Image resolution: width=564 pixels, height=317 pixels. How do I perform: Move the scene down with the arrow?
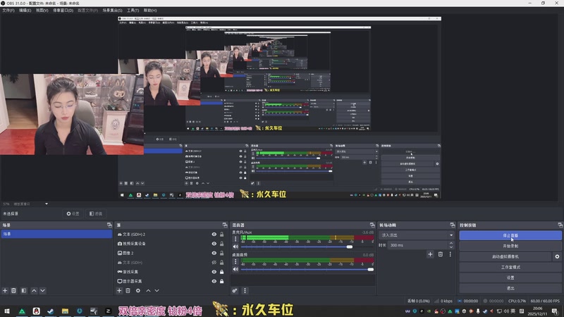(42, 290)
